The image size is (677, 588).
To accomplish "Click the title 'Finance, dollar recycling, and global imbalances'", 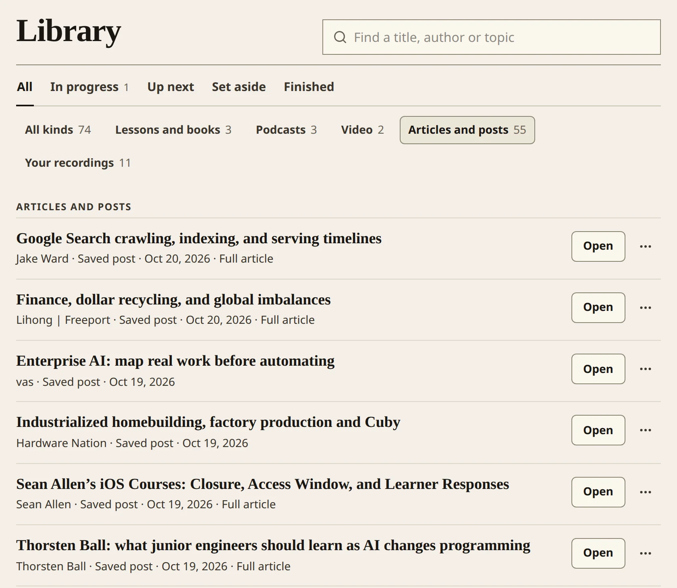I will coord(173,300).
